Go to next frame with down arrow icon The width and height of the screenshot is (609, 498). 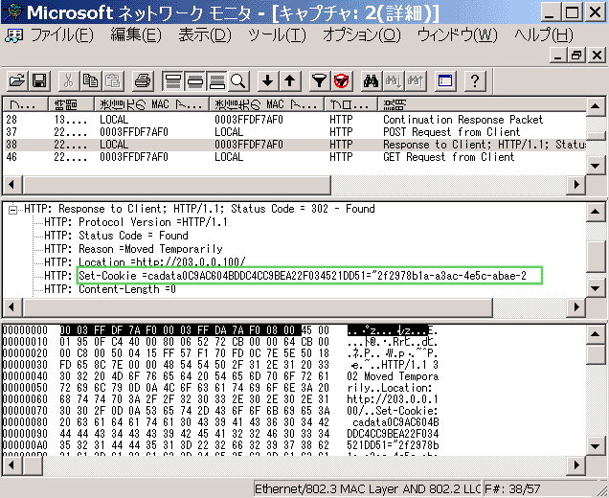point(267,81)
